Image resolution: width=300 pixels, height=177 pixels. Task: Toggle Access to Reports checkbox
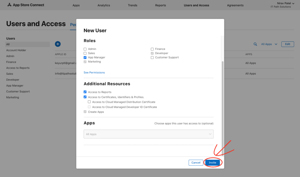85,92
